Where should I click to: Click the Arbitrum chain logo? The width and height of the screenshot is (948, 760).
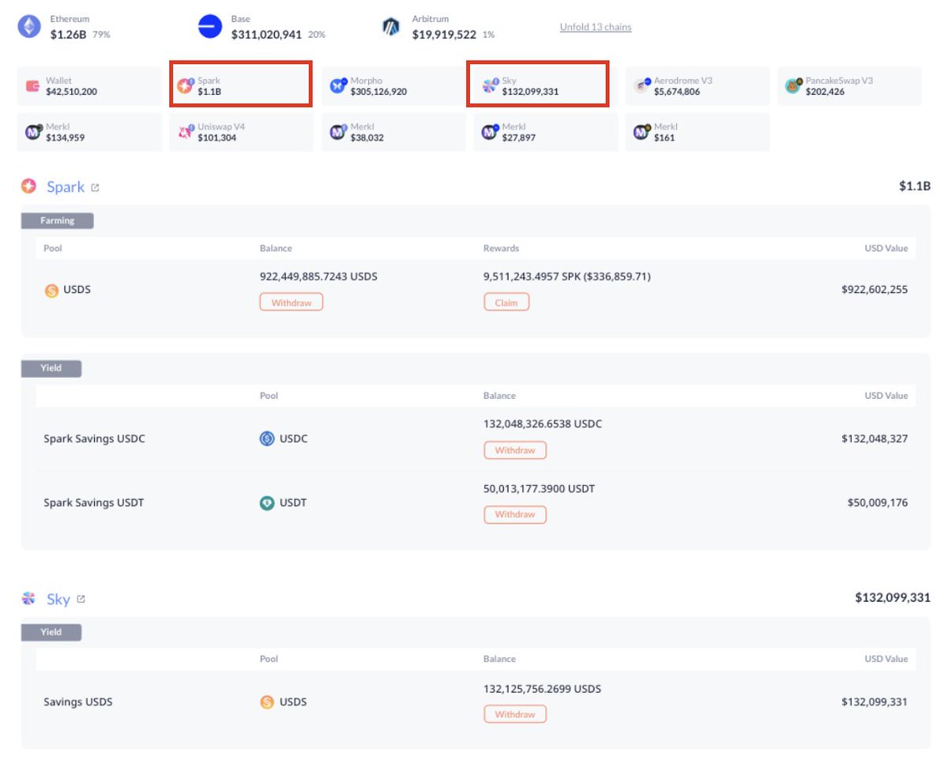click(391, 27)
